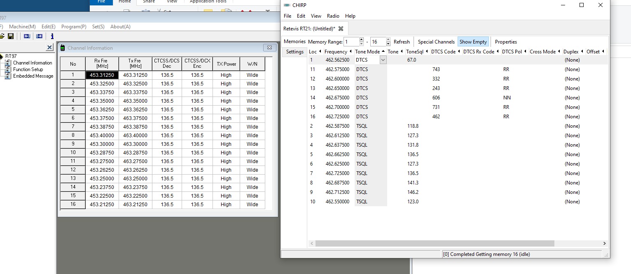
Task: Click Duplex (None) for memory 10
Action: [572, 202]
